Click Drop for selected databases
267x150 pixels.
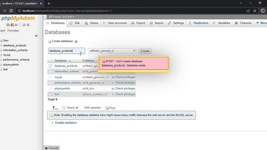pos(110,108)
